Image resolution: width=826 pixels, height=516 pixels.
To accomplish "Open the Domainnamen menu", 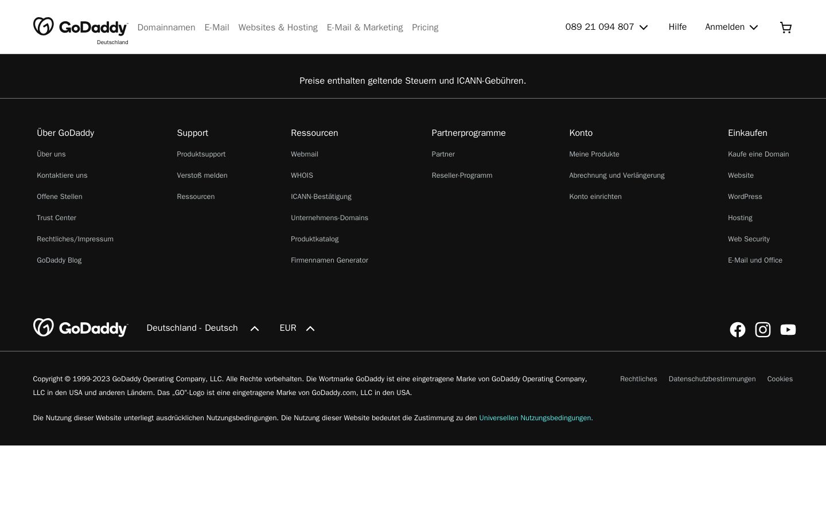I will click(x=166, y=28).
